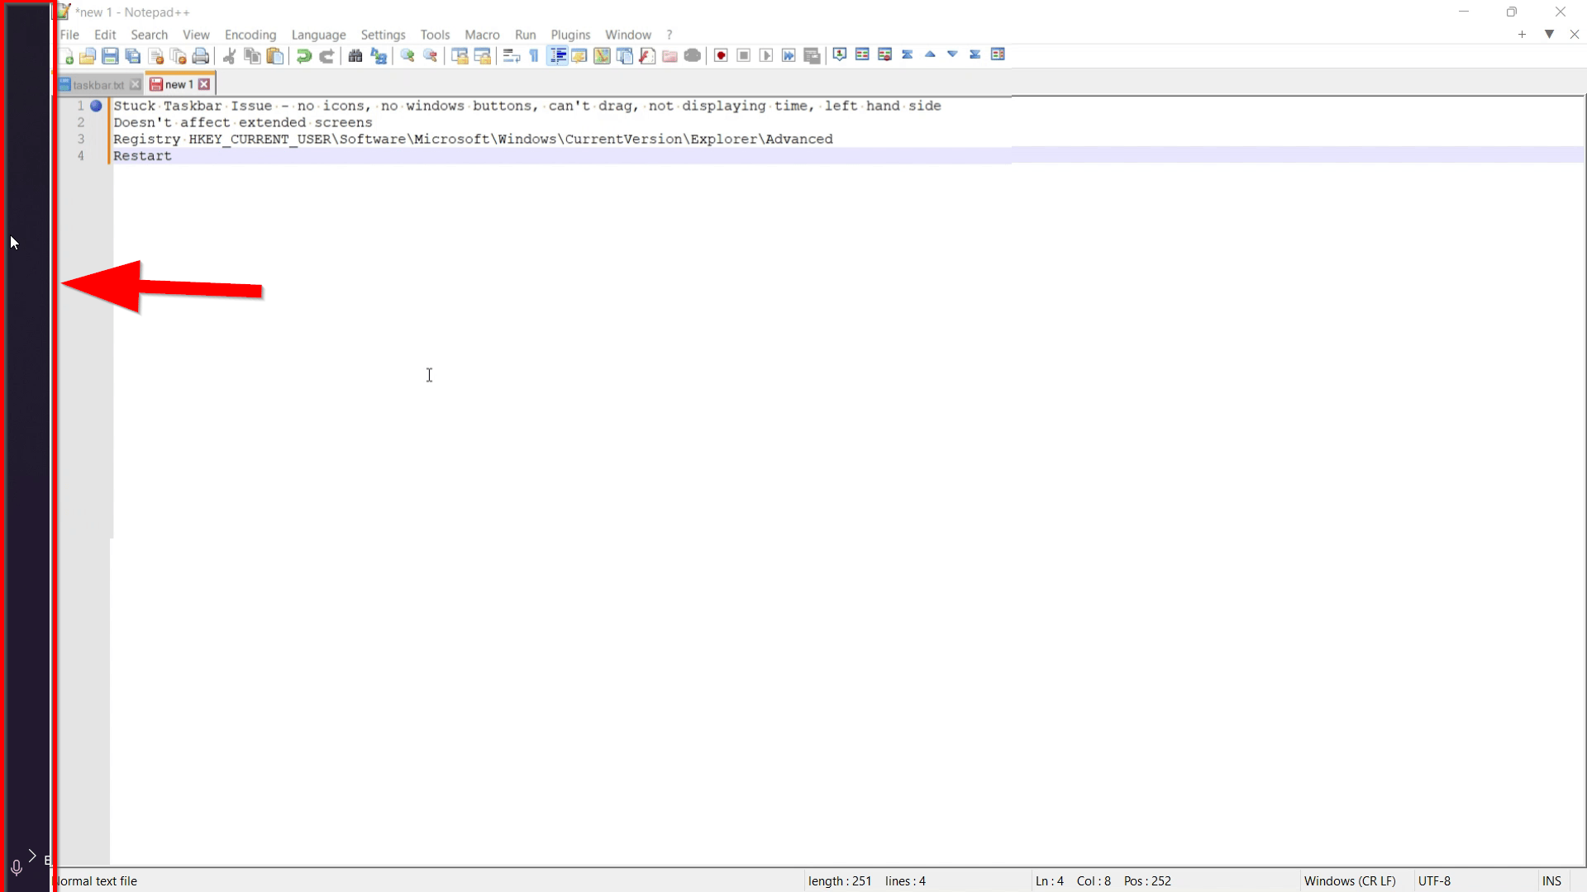Toggle Word wrap toolbar button
1587x892 pixels.
click(512, 55)
